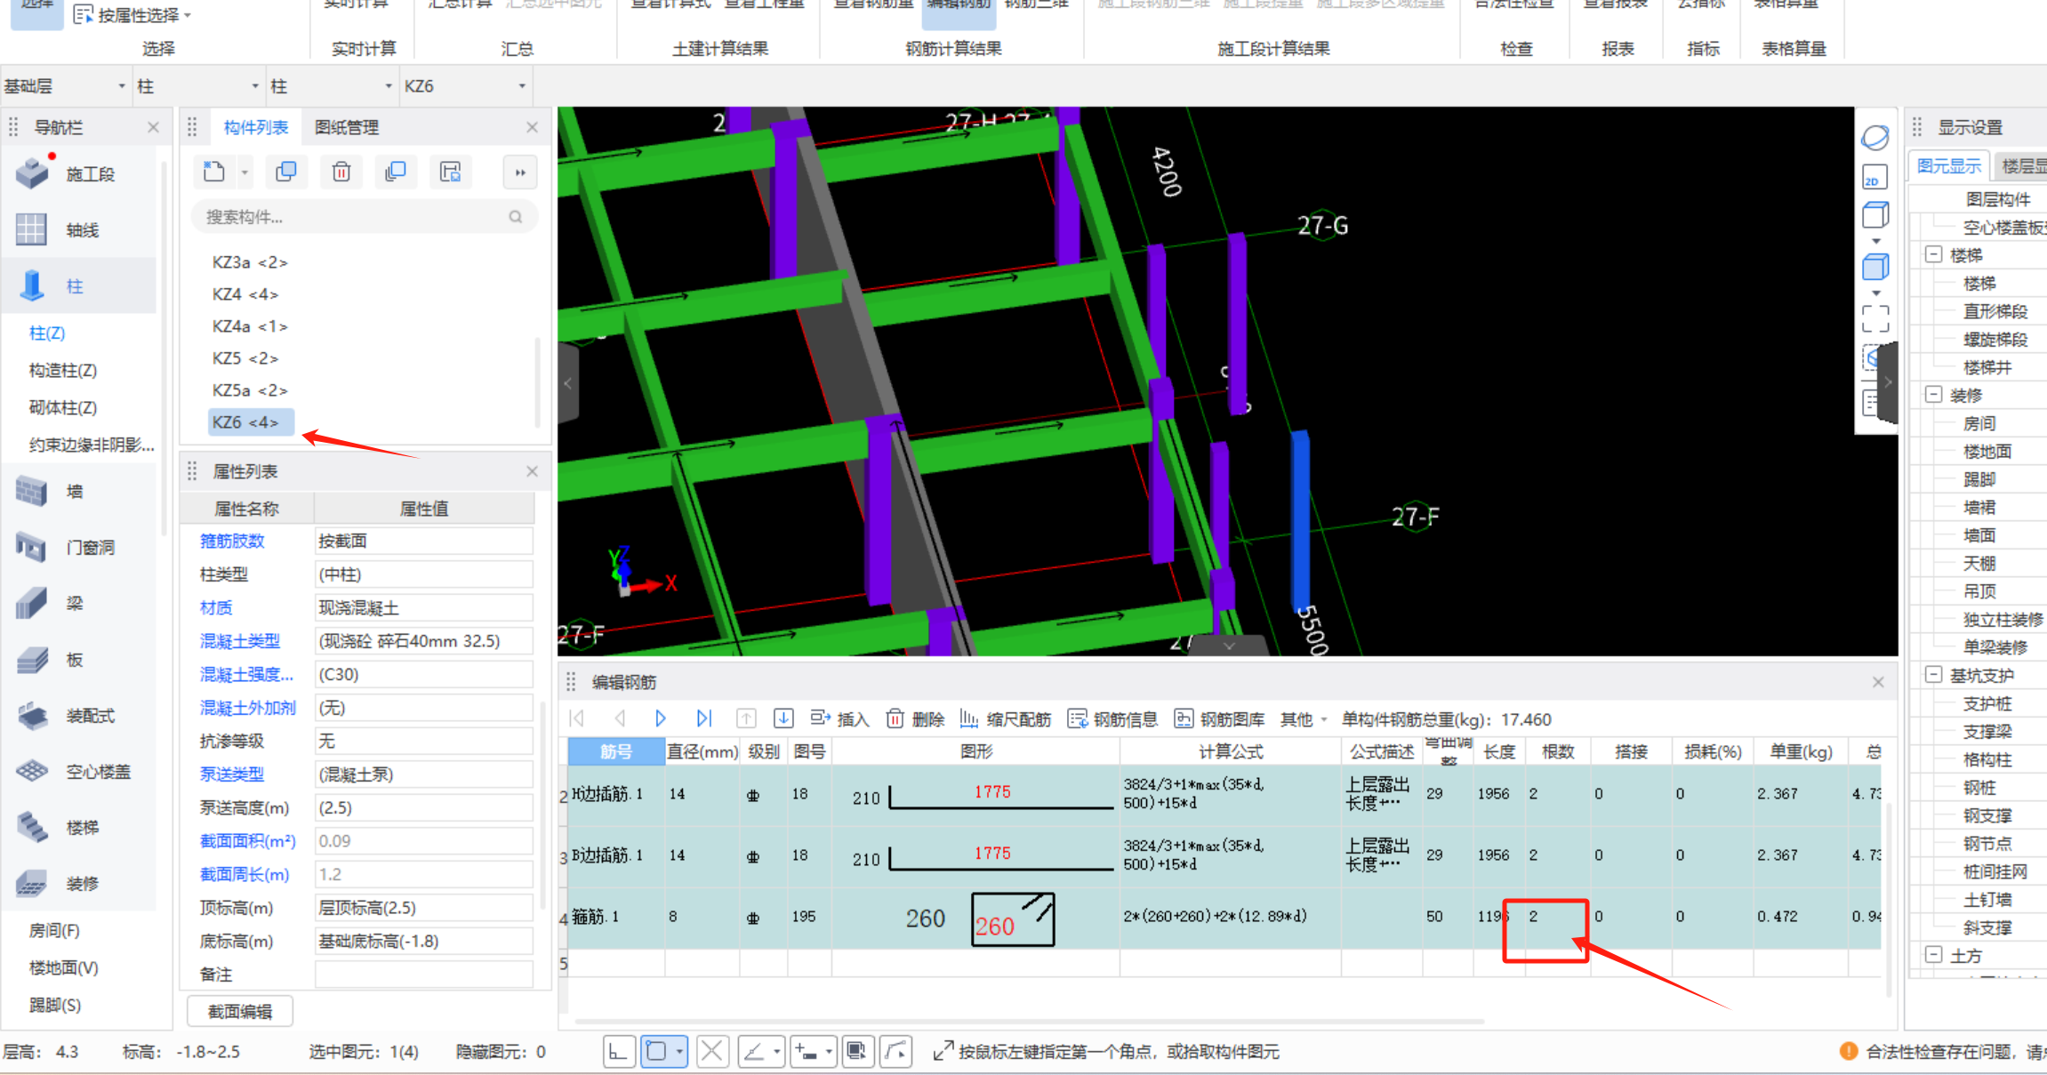Select 楼地面(V) in navigation list

click(63, 967)
